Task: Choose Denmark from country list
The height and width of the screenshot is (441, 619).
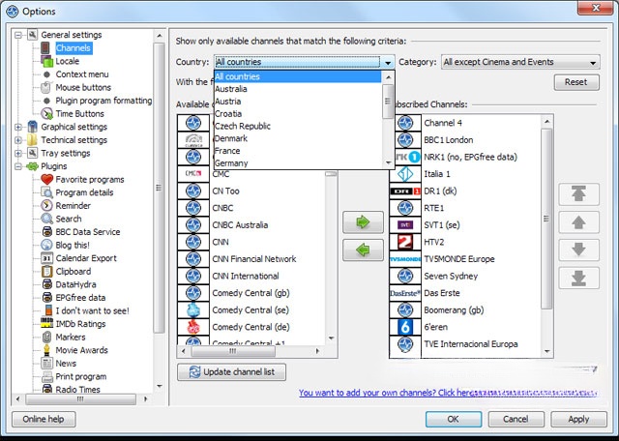Action: pos(298,138)
